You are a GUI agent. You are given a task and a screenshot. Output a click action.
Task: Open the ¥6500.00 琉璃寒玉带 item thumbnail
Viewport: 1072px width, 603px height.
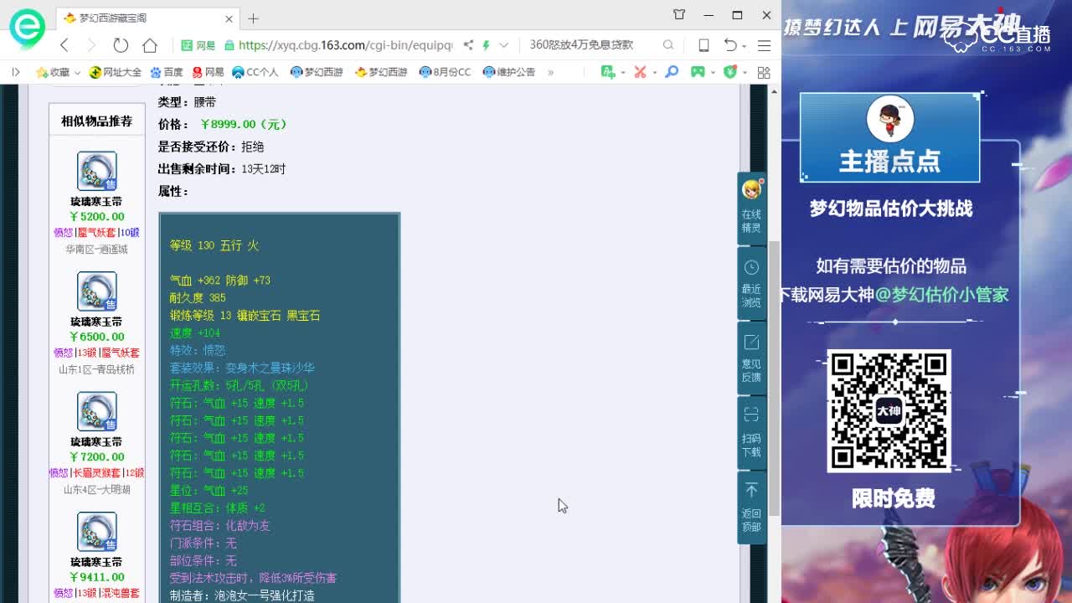(x=96, y=291)
